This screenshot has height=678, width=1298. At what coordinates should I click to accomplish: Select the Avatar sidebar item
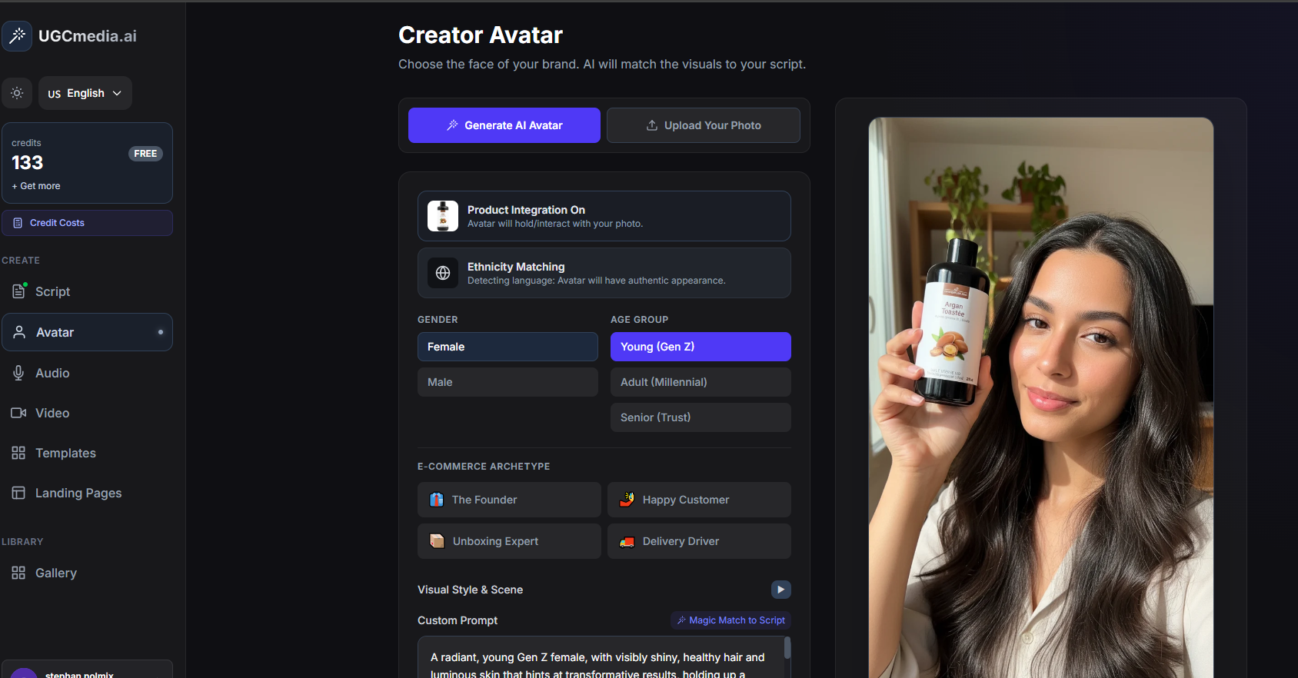(x=87, y=332)
